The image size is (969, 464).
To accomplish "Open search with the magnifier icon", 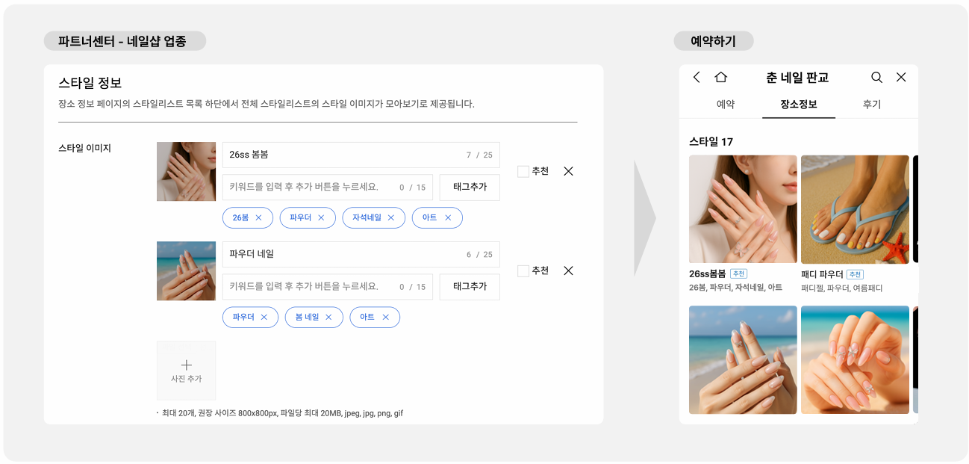I will [x=876, y=78].
